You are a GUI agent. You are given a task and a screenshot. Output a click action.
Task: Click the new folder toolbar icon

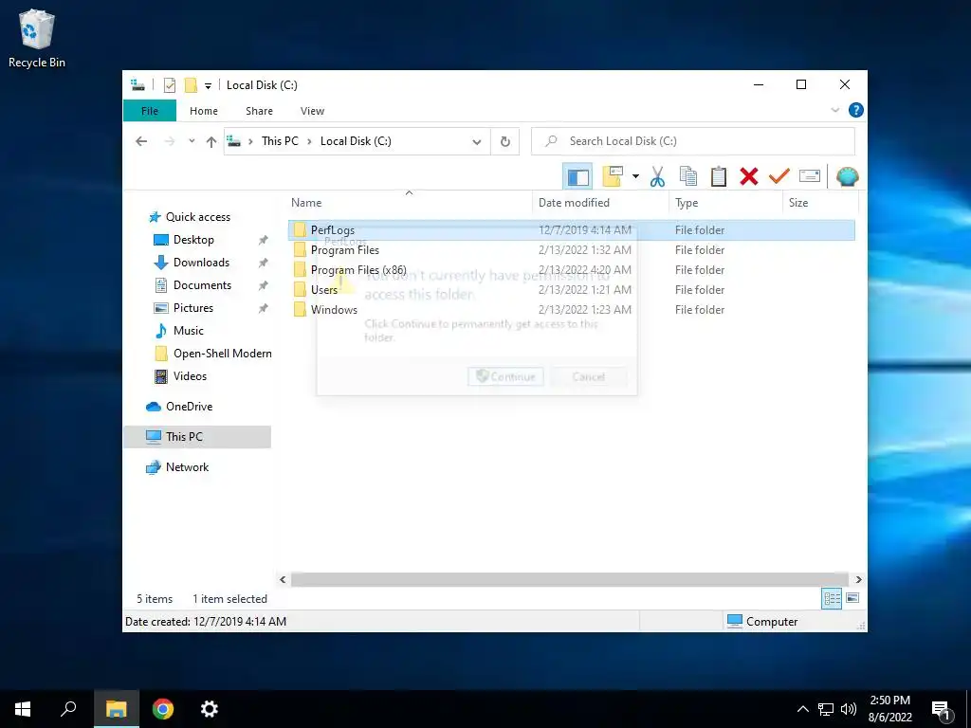tap(613, 176)
